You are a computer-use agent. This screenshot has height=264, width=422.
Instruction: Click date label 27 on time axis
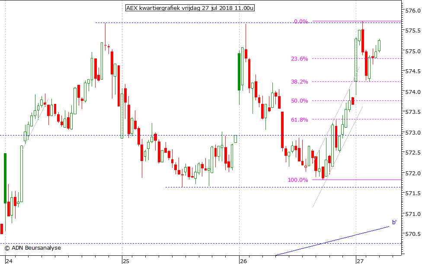click(360, 261)
